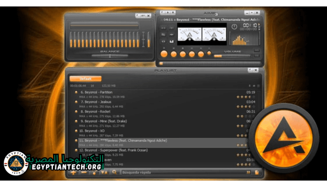Select track 9. Beyoncé - Mine (feat. Drake)
This screenshot has height=187, width=327.
[165, 123]
